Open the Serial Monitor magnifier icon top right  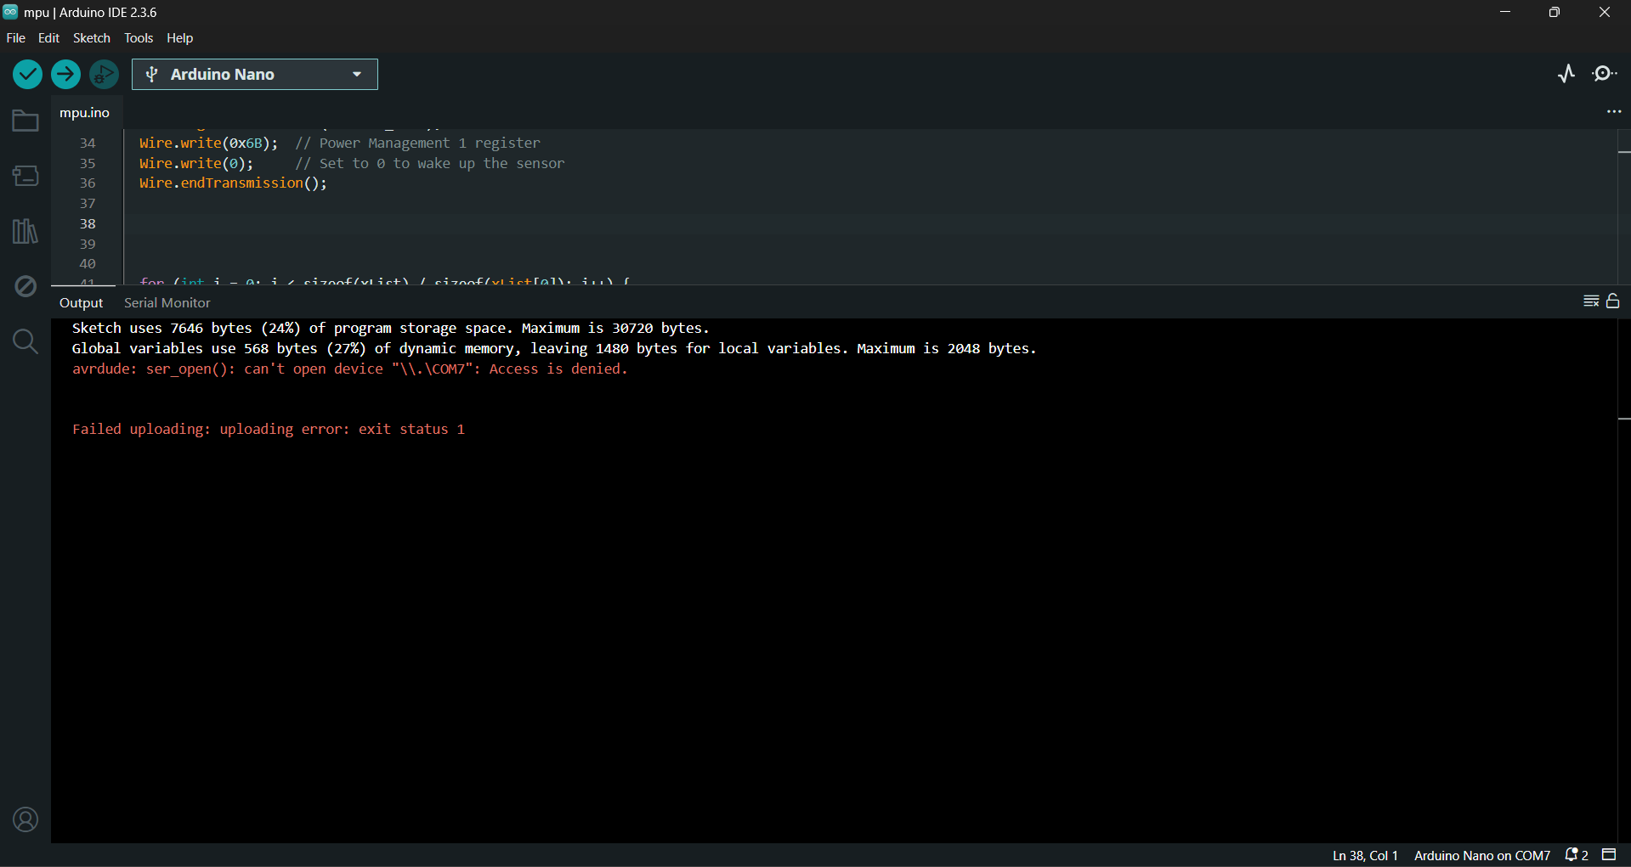pos(1606,74)
